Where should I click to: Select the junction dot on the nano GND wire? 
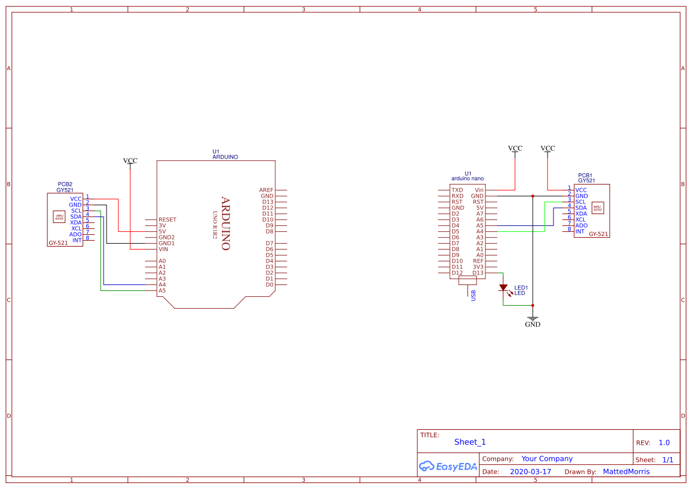(533, 196)
